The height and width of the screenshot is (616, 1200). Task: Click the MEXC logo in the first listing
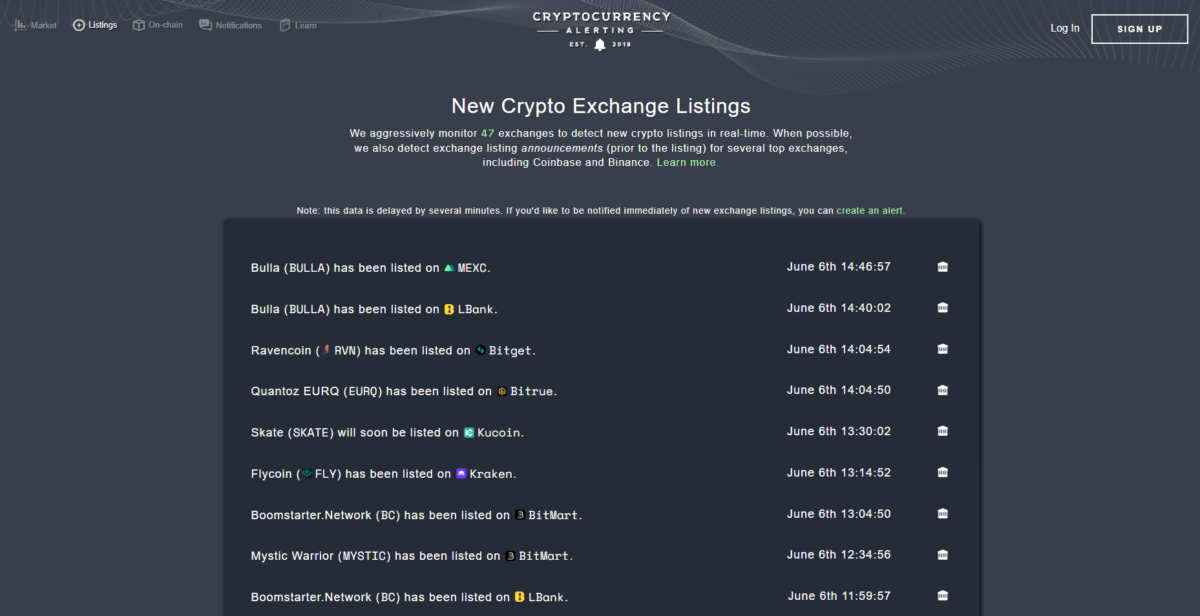click(449, 267)
